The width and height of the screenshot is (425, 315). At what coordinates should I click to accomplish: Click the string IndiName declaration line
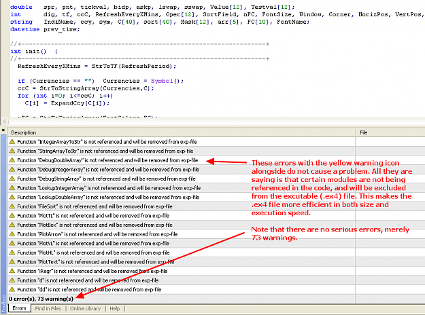click(160, 22)
